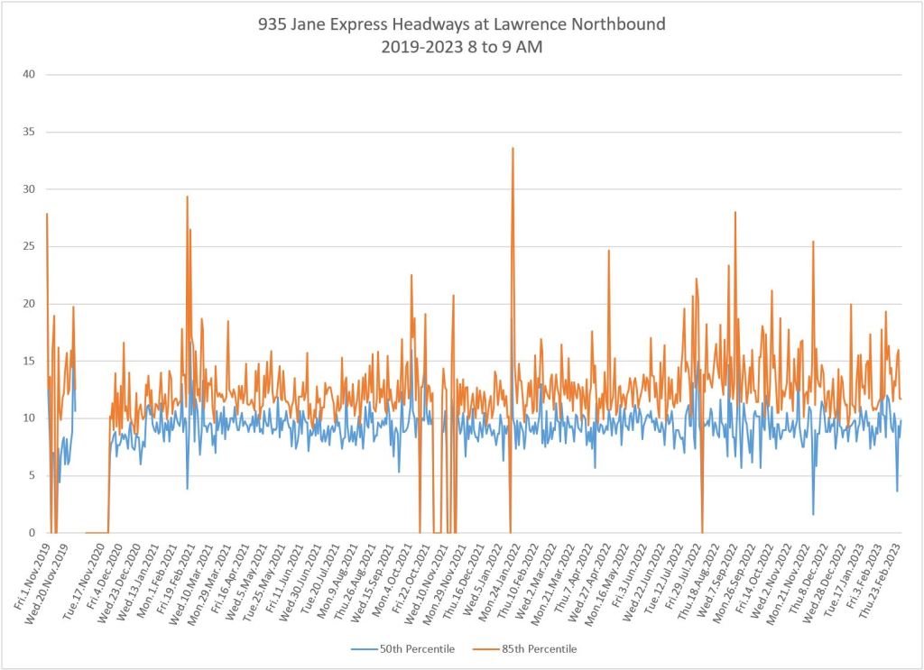Click the "935 Jane Express Headways" chart title

(x=461, y=24)
